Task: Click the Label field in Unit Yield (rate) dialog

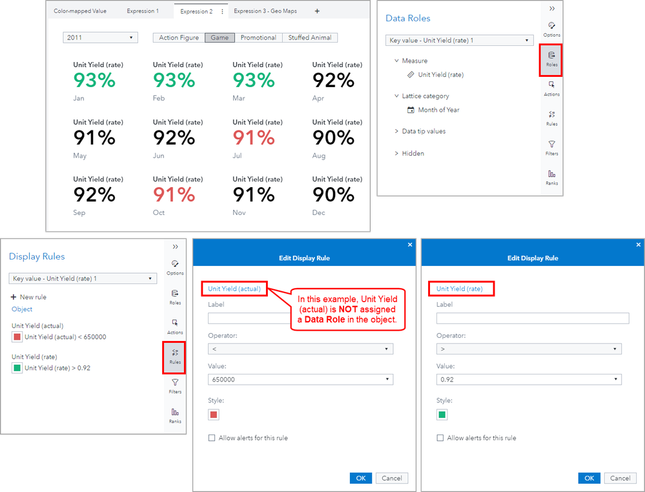Action: point(533,318)
